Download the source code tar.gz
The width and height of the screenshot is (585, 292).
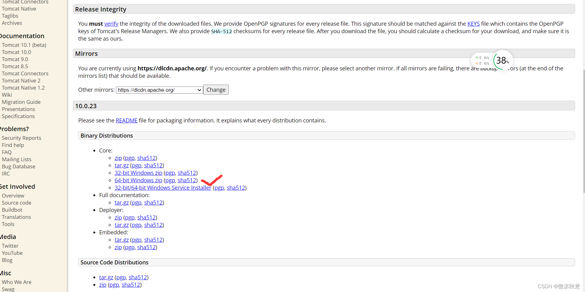(106, 277)
